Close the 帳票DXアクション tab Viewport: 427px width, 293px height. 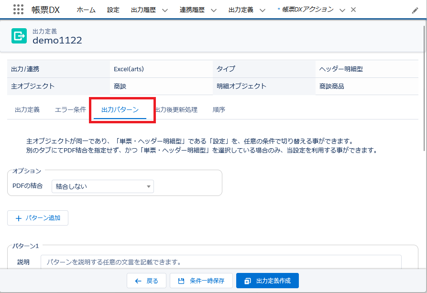353,10
